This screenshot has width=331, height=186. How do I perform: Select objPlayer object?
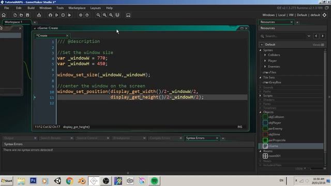pyautogui.click(x=275, y=123)
